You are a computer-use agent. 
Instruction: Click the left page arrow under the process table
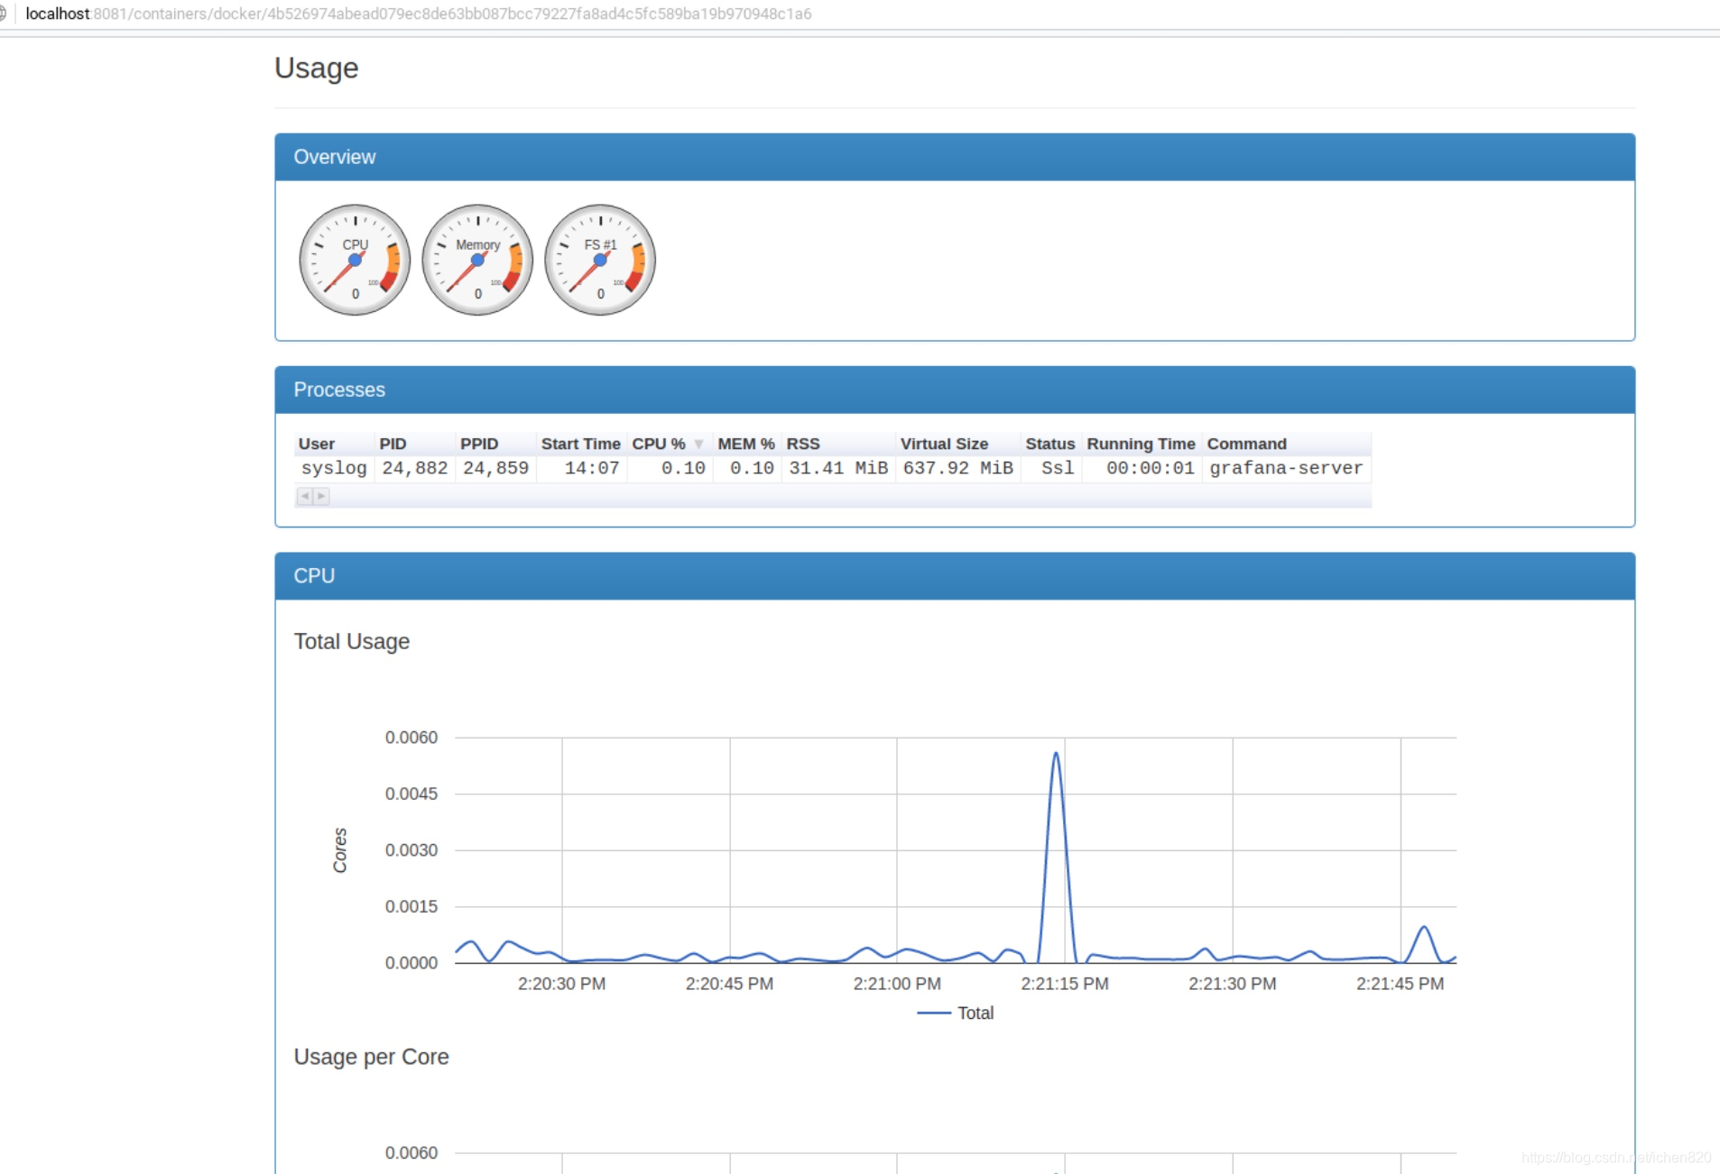(305, 496)
